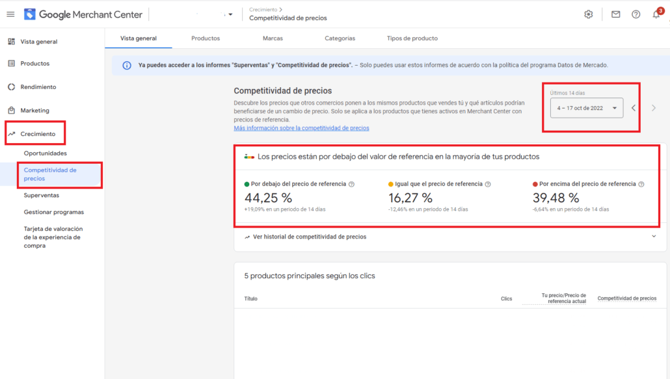This screenshot has width=670, height=379.
Task: Go to previous date period arrow
Action: (634, 108)
